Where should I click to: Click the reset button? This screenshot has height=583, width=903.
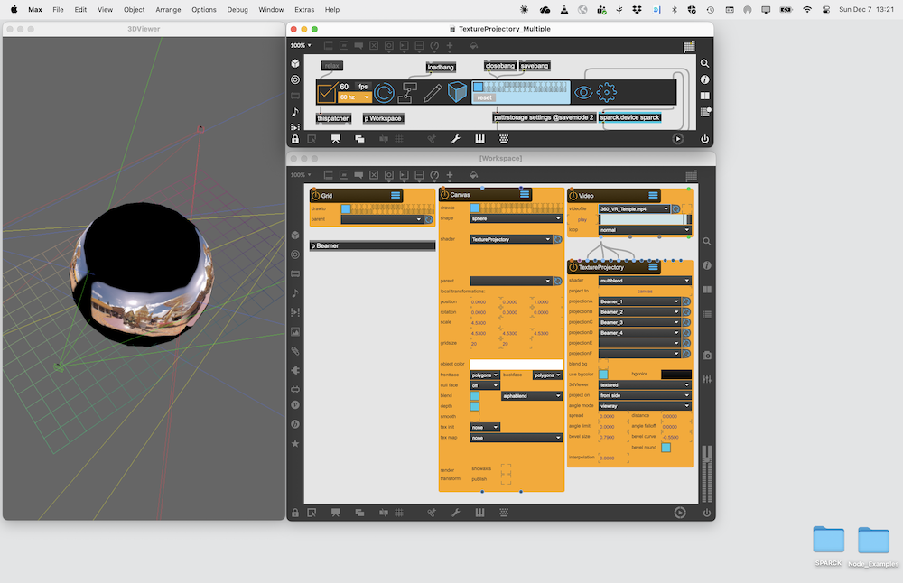click(484, 97)
